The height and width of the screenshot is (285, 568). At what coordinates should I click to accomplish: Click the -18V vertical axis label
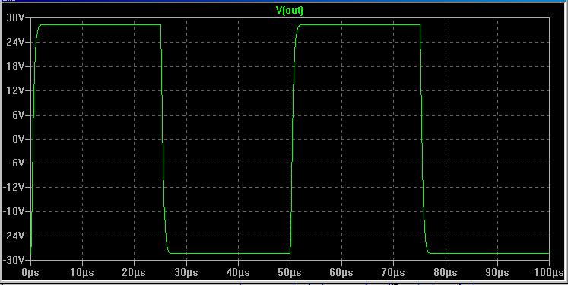pos(13,211)
